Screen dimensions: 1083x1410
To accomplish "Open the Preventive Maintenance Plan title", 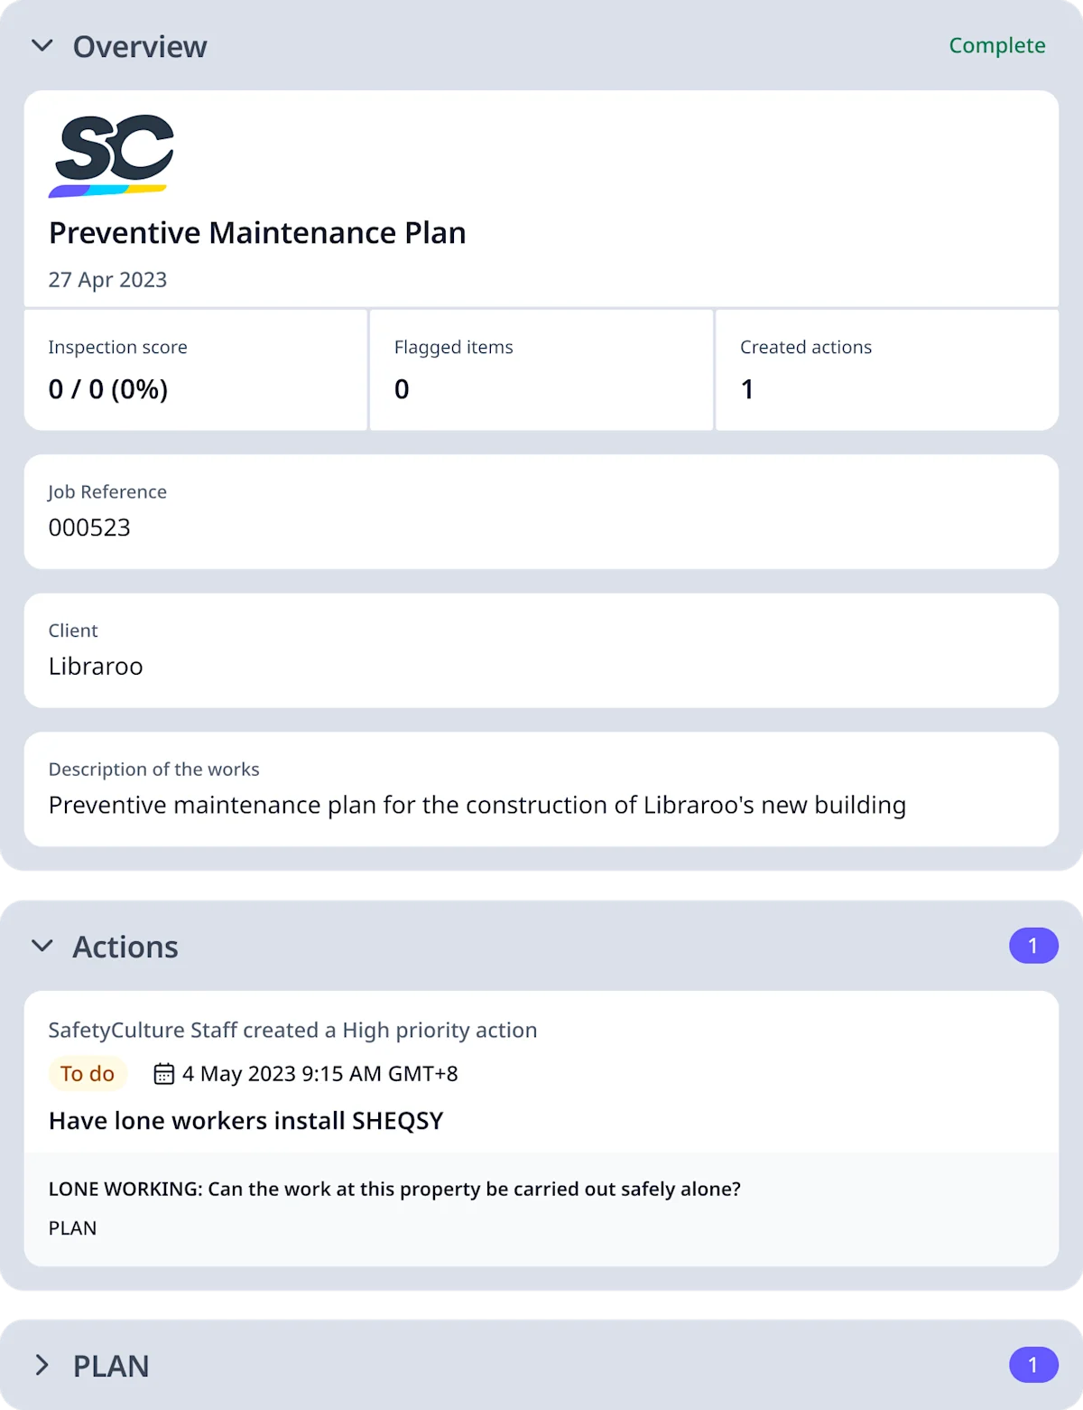I will [x=257, y=233].
